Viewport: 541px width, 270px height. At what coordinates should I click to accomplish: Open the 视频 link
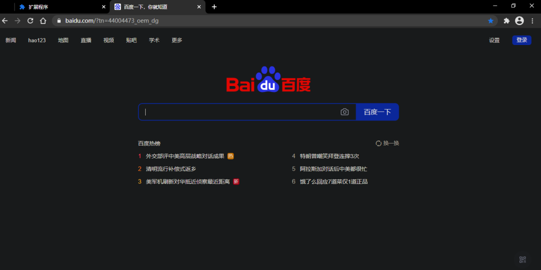109,40
